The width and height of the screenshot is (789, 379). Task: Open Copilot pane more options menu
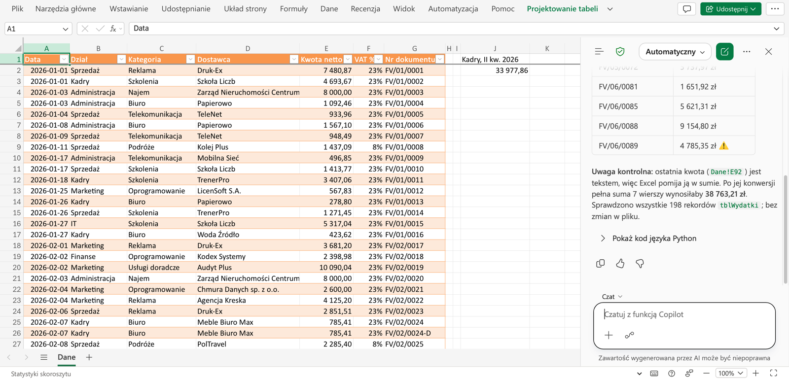(x=747, y=51)
